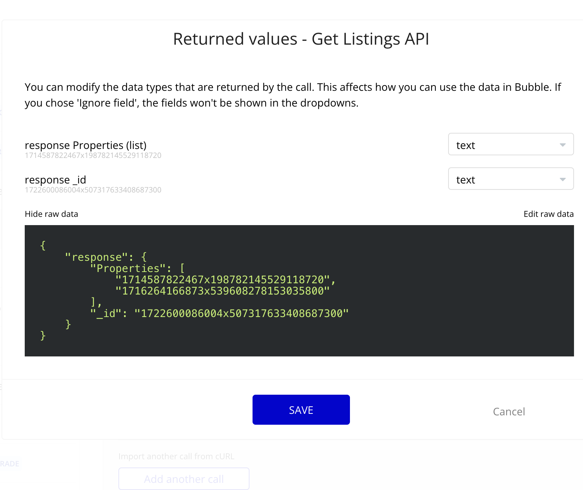
Task: Click the response _id field label
Action: [x=55, y=180]
